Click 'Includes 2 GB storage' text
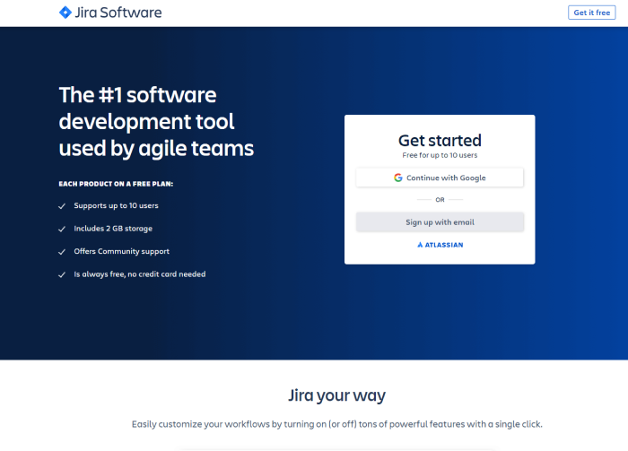 [x=113, y=229]
